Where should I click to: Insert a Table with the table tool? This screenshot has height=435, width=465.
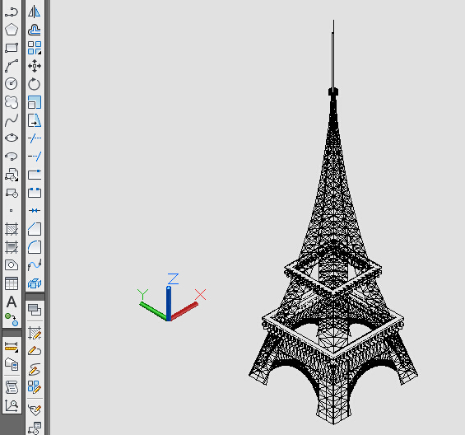[x=12, y=283]
